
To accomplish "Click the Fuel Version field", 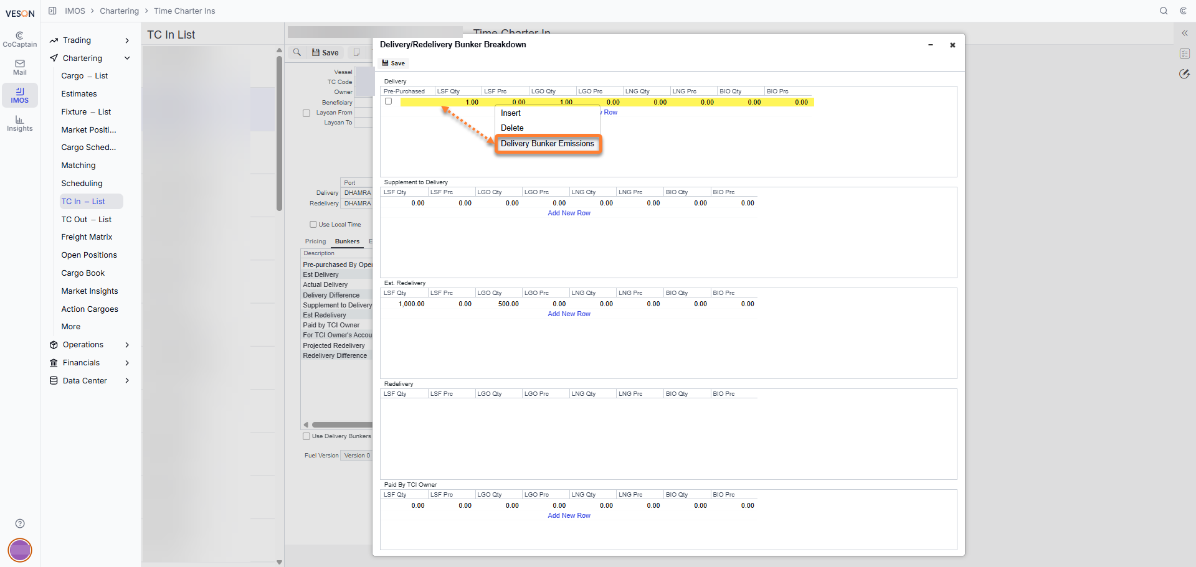I will point(356,456).
